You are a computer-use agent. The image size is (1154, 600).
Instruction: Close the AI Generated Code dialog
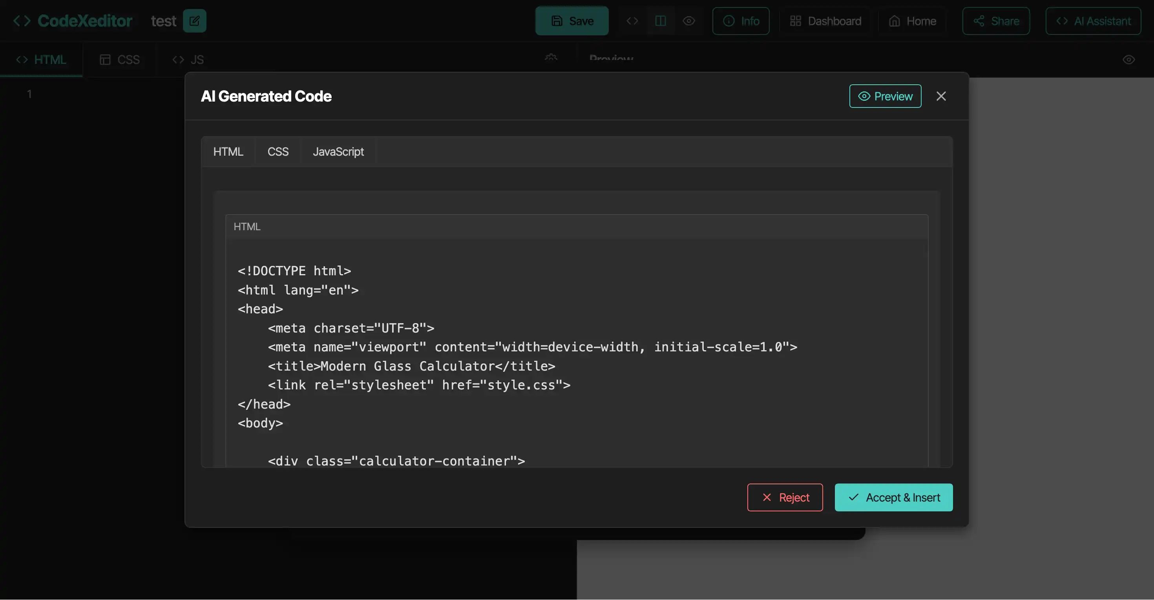tap(941, 96)
